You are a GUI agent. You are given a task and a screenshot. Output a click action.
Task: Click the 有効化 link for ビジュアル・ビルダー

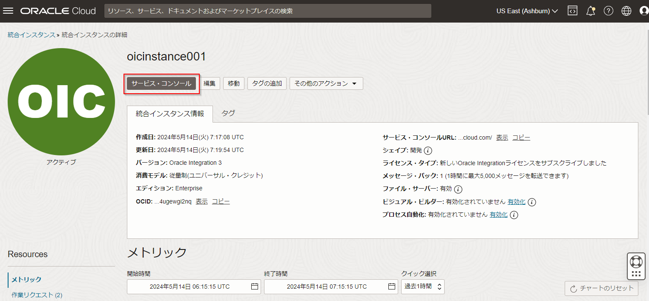pyautogui.click(x=516, y=202)
